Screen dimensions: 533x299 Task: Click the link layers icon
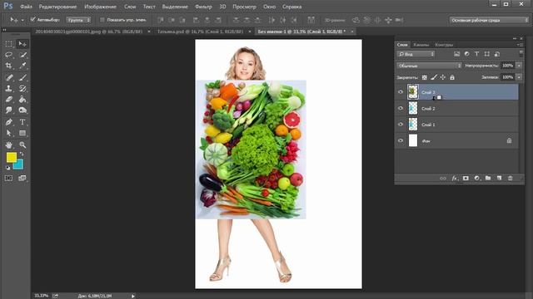442,179
